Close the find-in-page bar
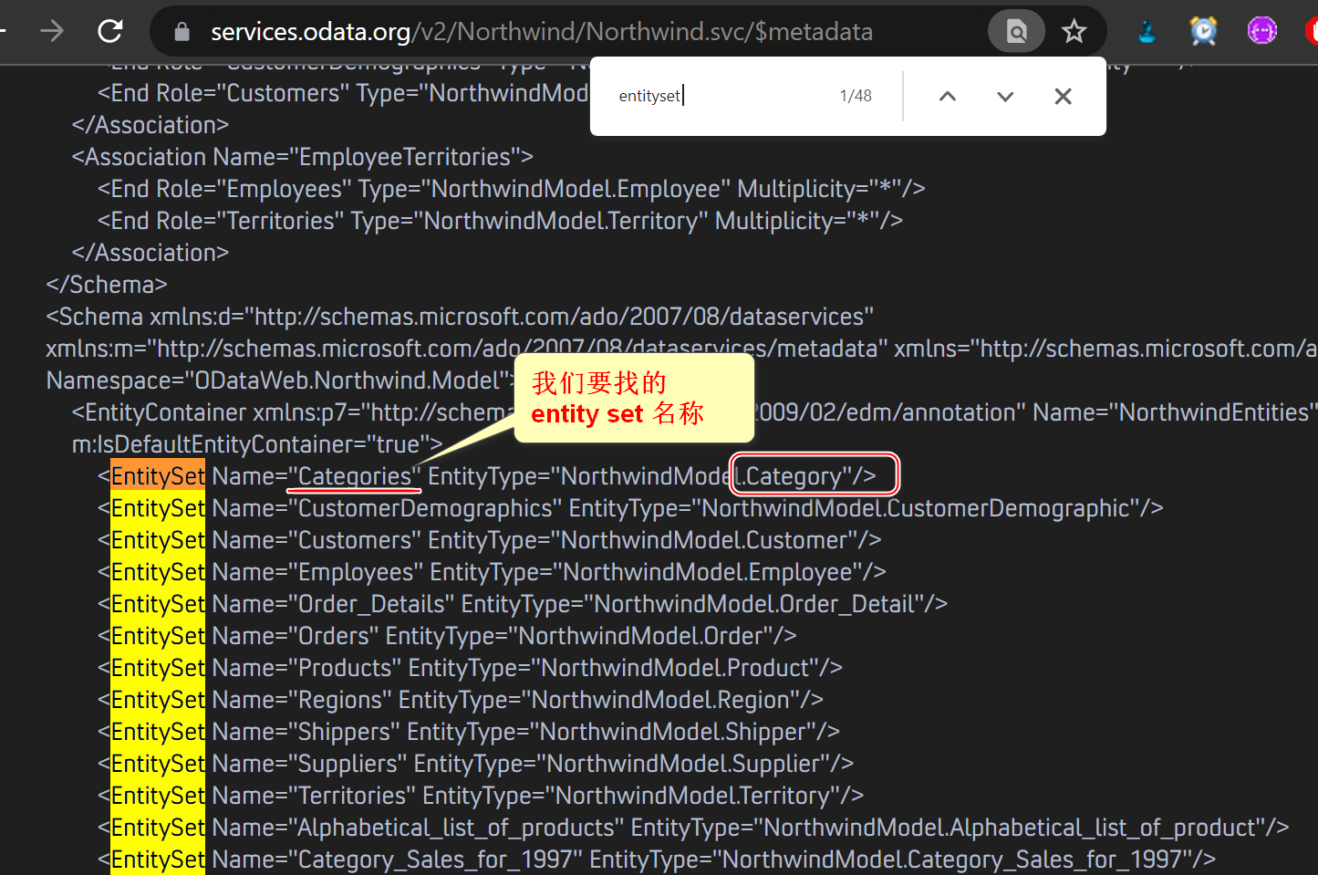 coord(1063,96)
